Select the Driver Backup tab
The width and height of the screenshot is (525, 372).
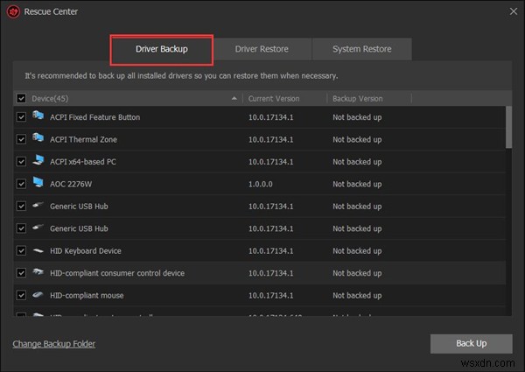coord(161,49)
